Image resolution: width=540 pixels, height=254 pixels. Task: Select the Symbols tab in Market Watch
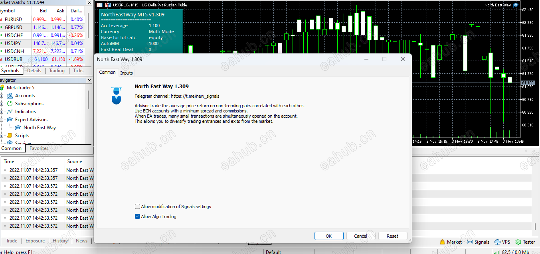(10, 71)
